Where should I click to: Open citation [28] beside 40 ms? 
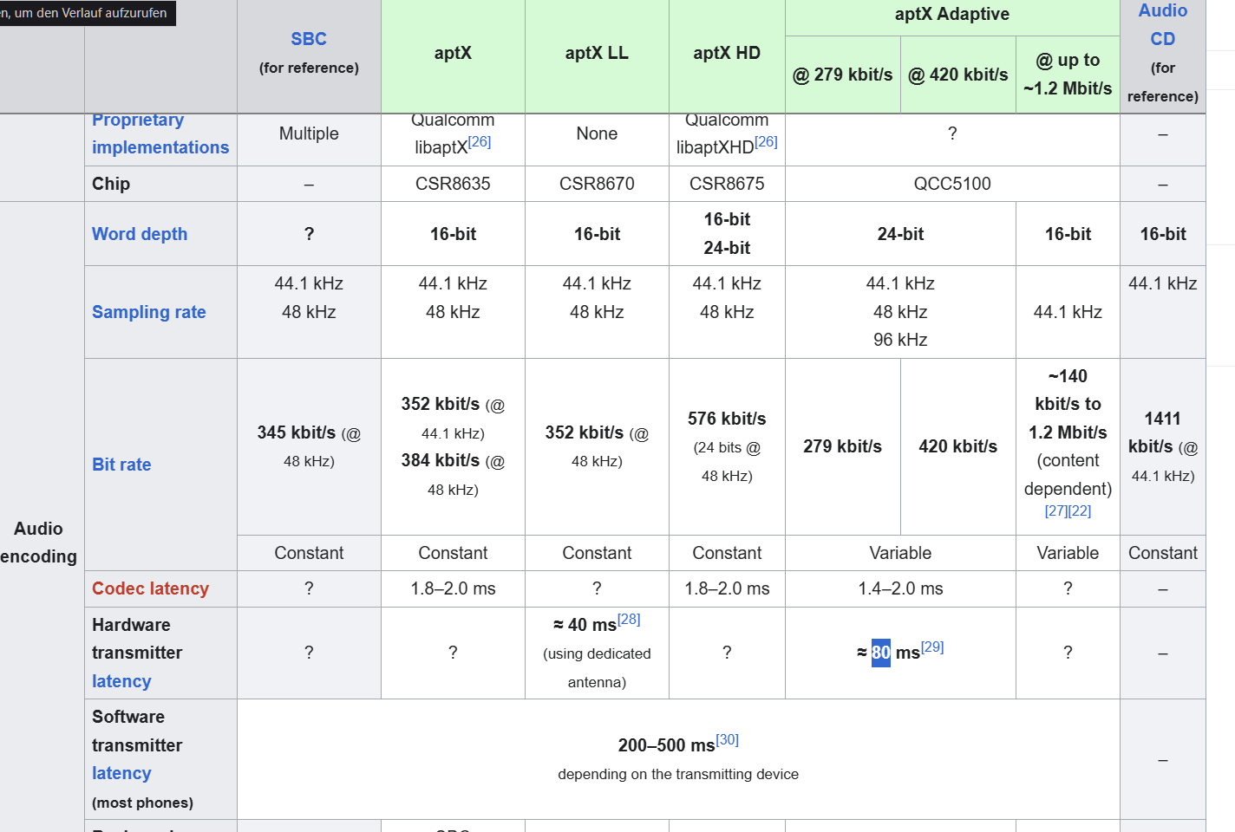pos(629,619)
